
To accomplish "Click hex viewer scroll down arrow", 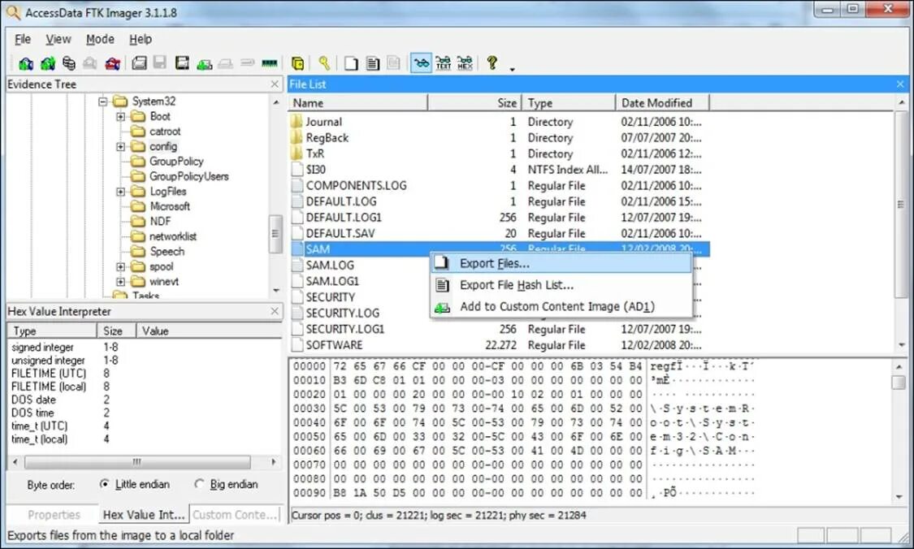I will click(899, 496).
